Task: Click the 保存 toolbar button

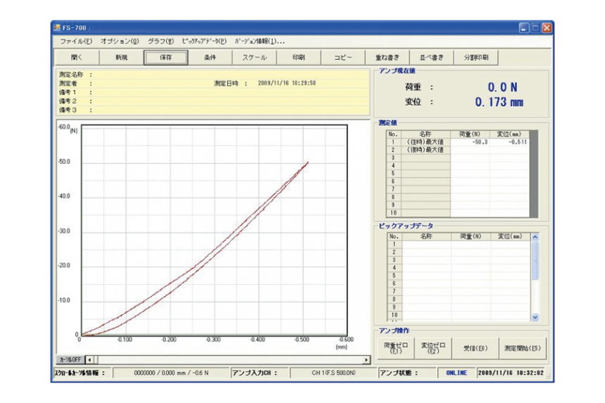Action: pyautogui.click(x=165, y=58)
